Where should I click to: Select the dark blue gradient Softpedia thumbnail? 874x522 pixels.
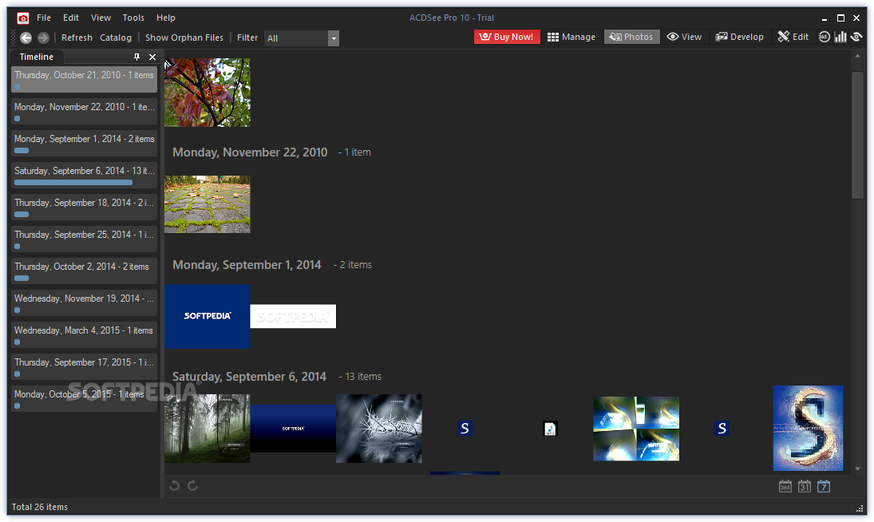coord(293,429)
